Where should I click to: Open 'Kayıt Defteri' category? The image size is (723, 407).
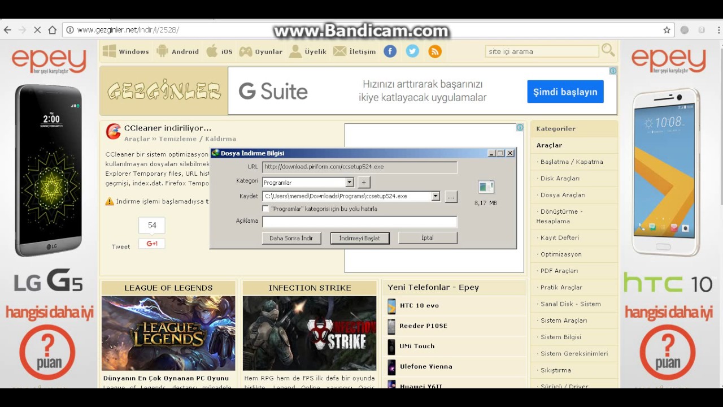pos(559,237)
